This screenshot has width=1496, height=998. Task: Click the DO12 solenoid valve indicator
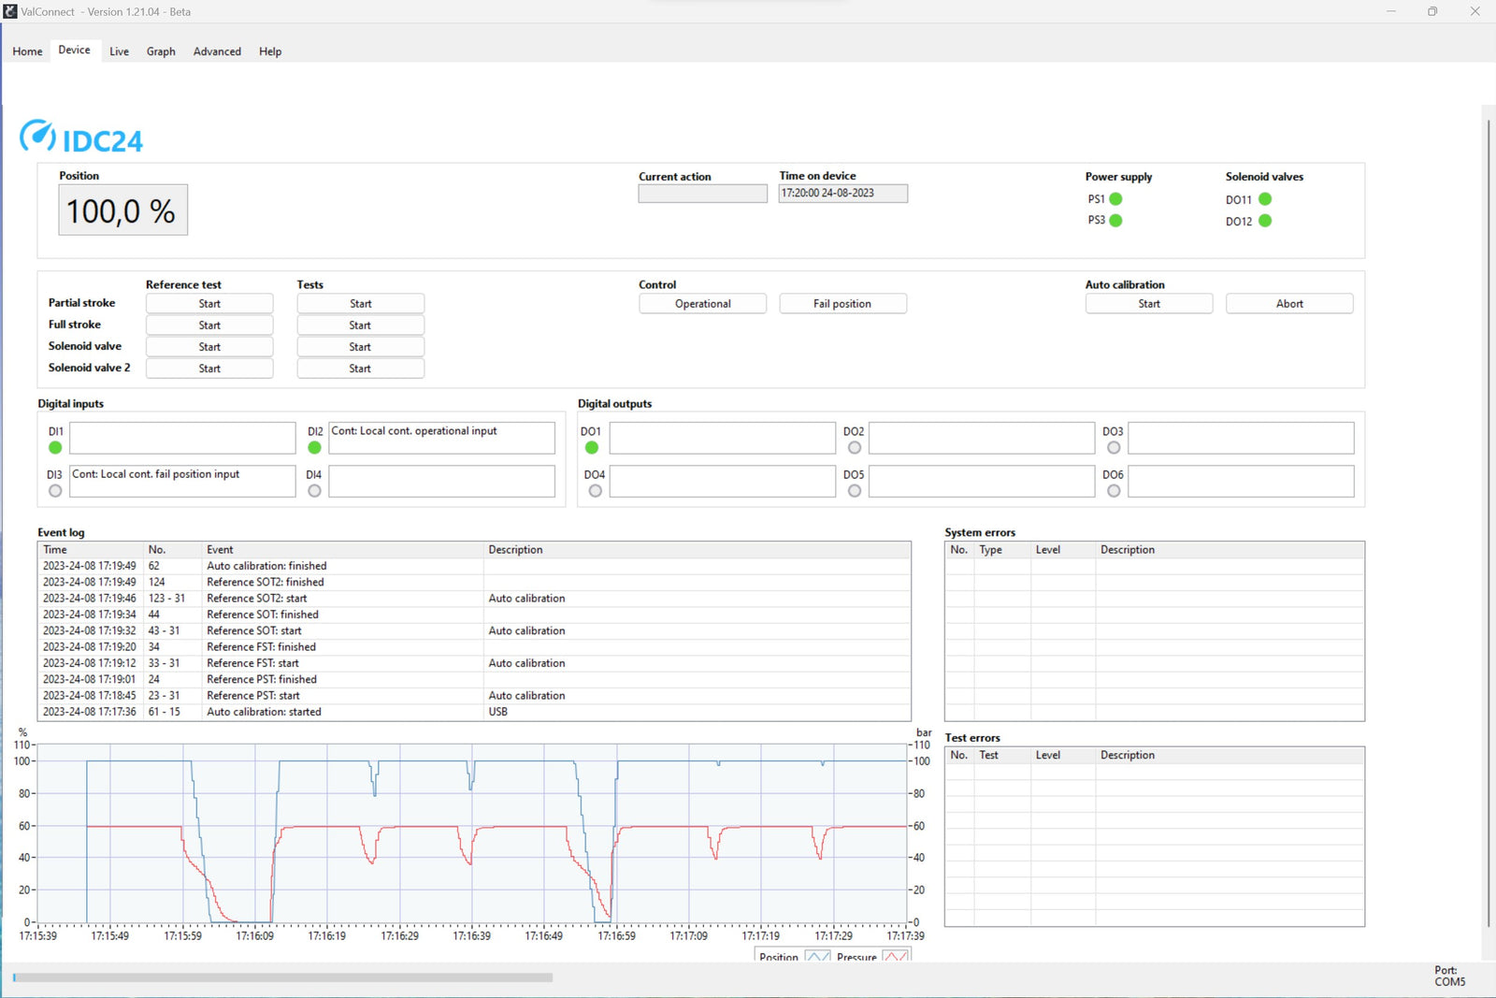pyautogui.click(x=1263, y=221)
